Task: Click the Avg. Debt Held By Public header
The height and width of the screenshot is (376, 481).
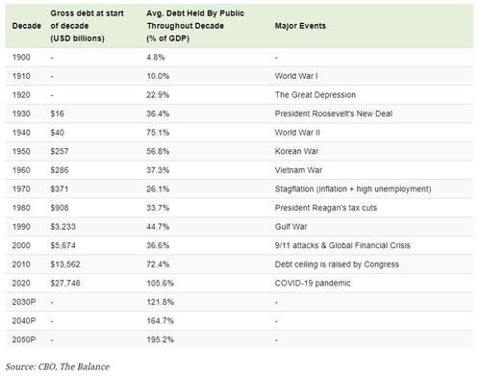Action: coord(195,26)
